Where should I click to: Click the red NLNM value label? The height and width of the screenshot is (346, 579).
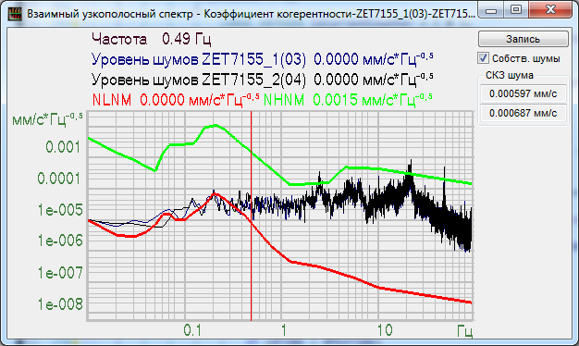[176, 100]
